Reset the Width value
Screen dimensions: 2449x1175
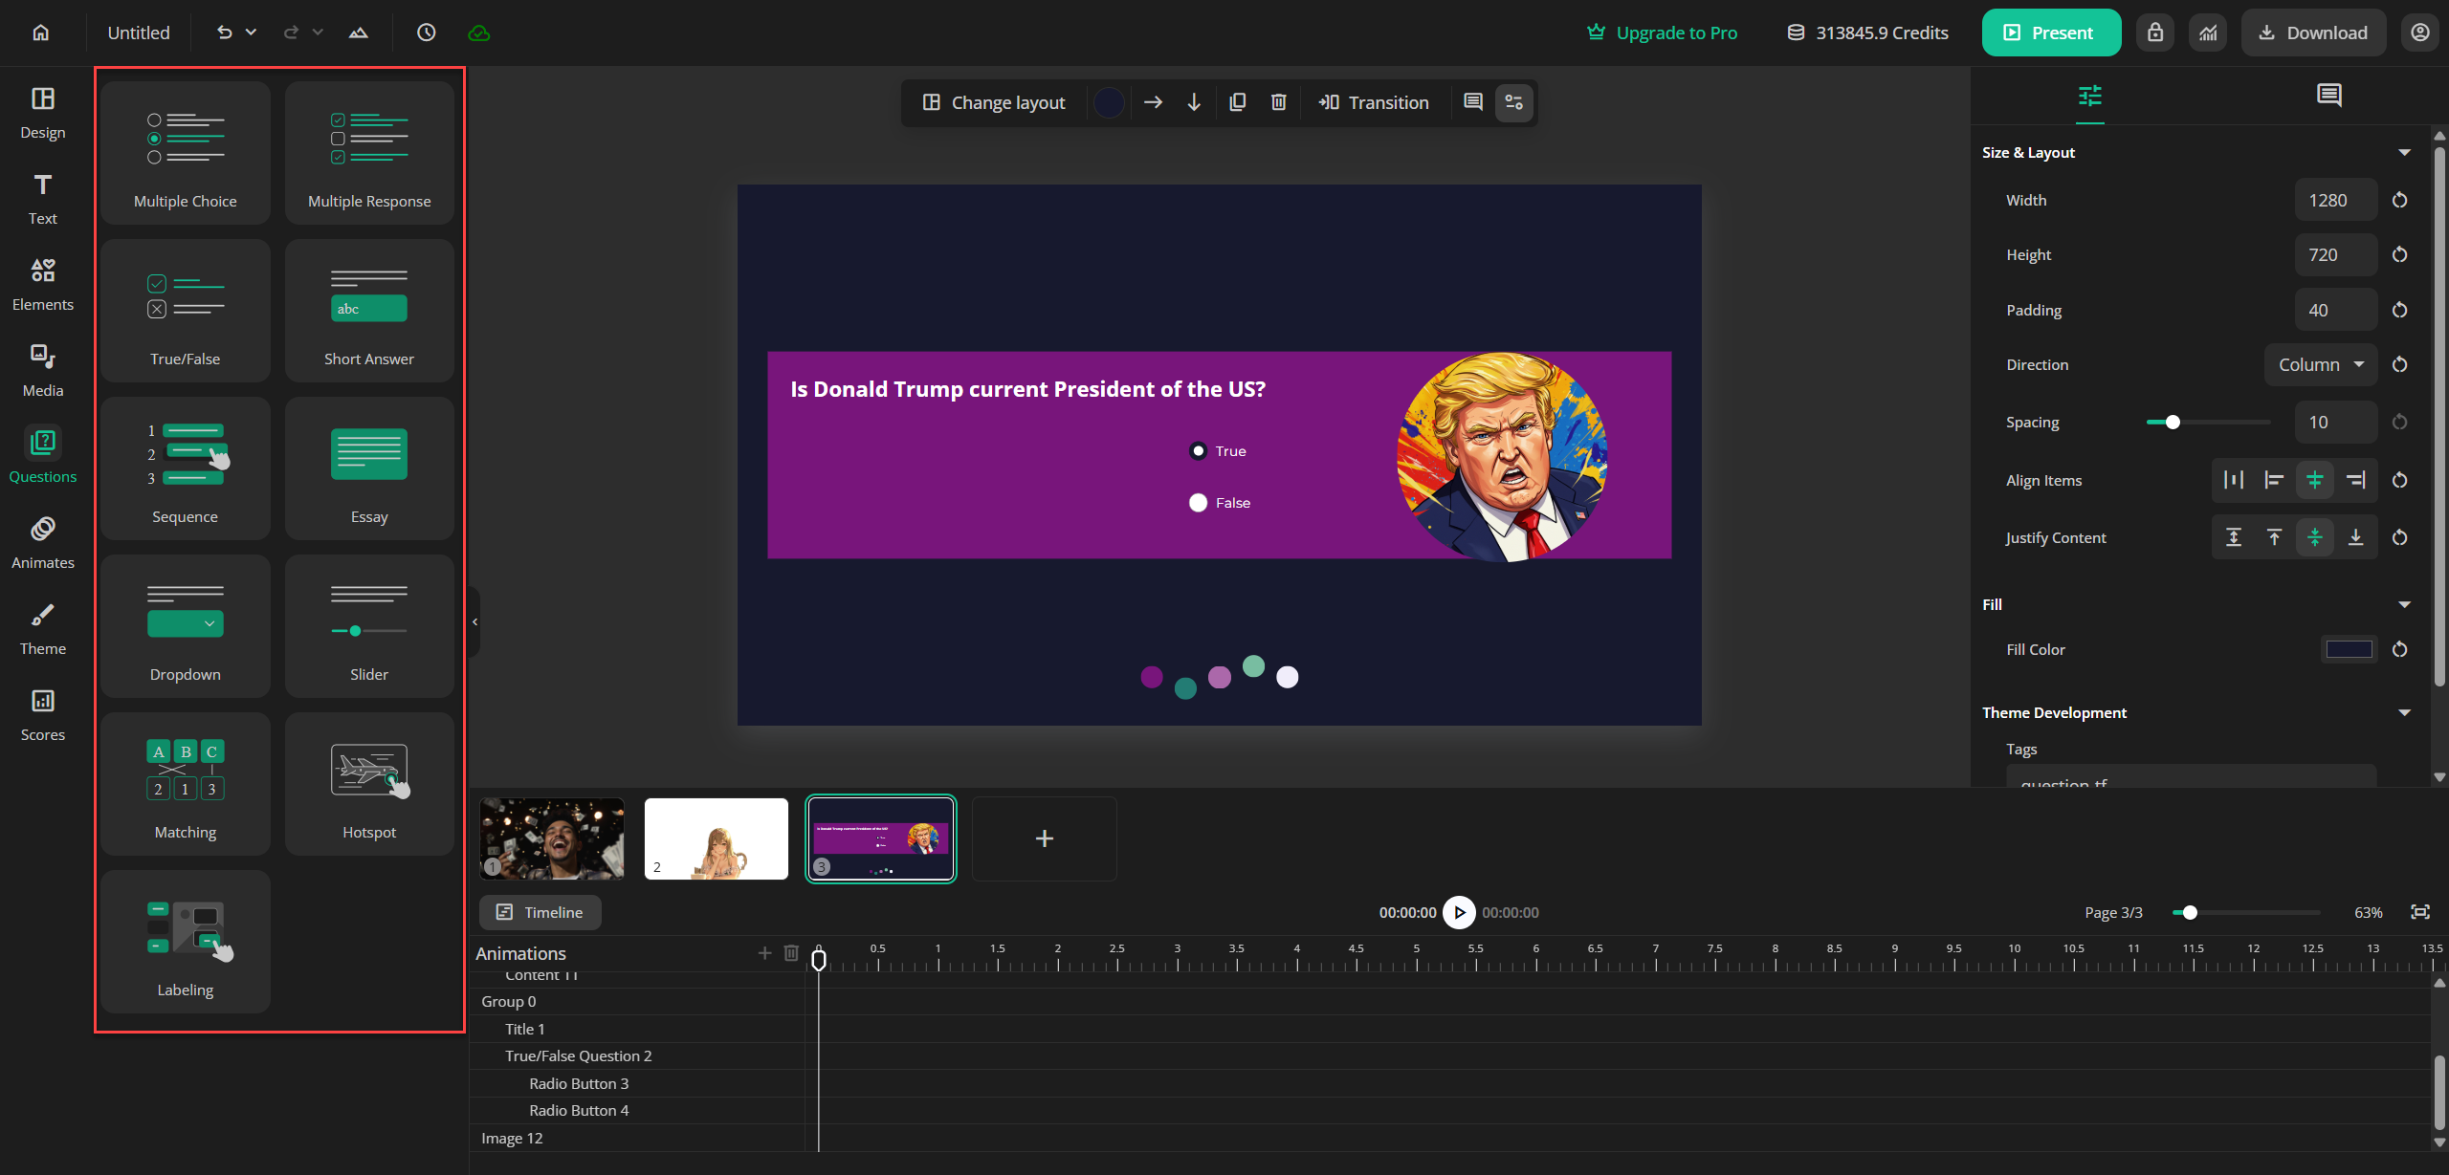click(2399, 200)
